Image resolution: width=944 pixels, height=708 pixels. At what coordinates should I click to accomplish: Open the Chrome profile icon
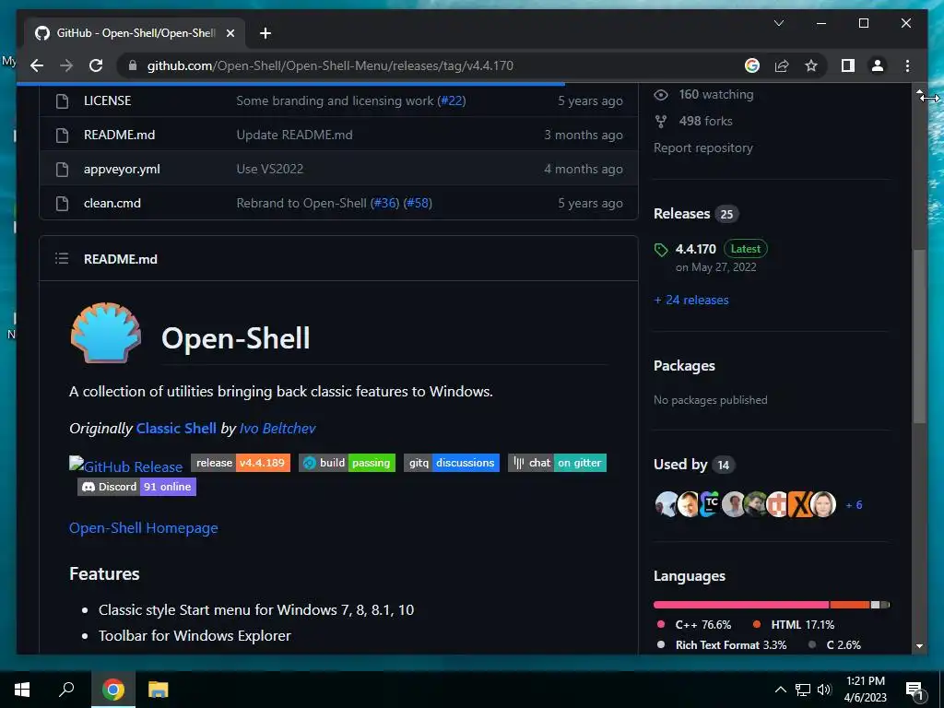(878, 65)
